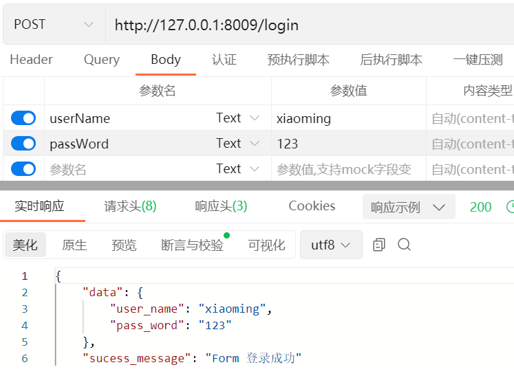Viewport: 514px width, 389px height.
Task: Toggle the userName parameter switch
Action: coord(23,118)
